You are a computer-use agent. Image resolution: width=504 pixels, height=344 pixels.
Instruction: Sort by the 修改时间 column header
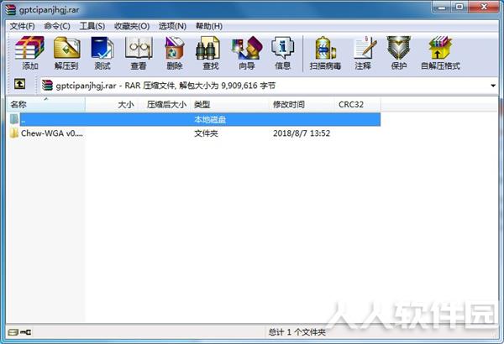tap(302, 104)
